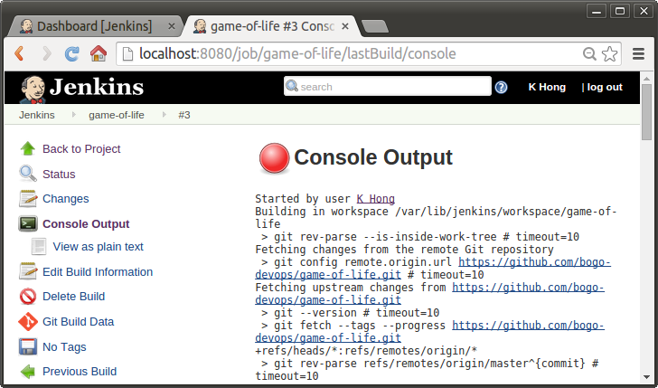Open the K Hong user link in header

547,87
